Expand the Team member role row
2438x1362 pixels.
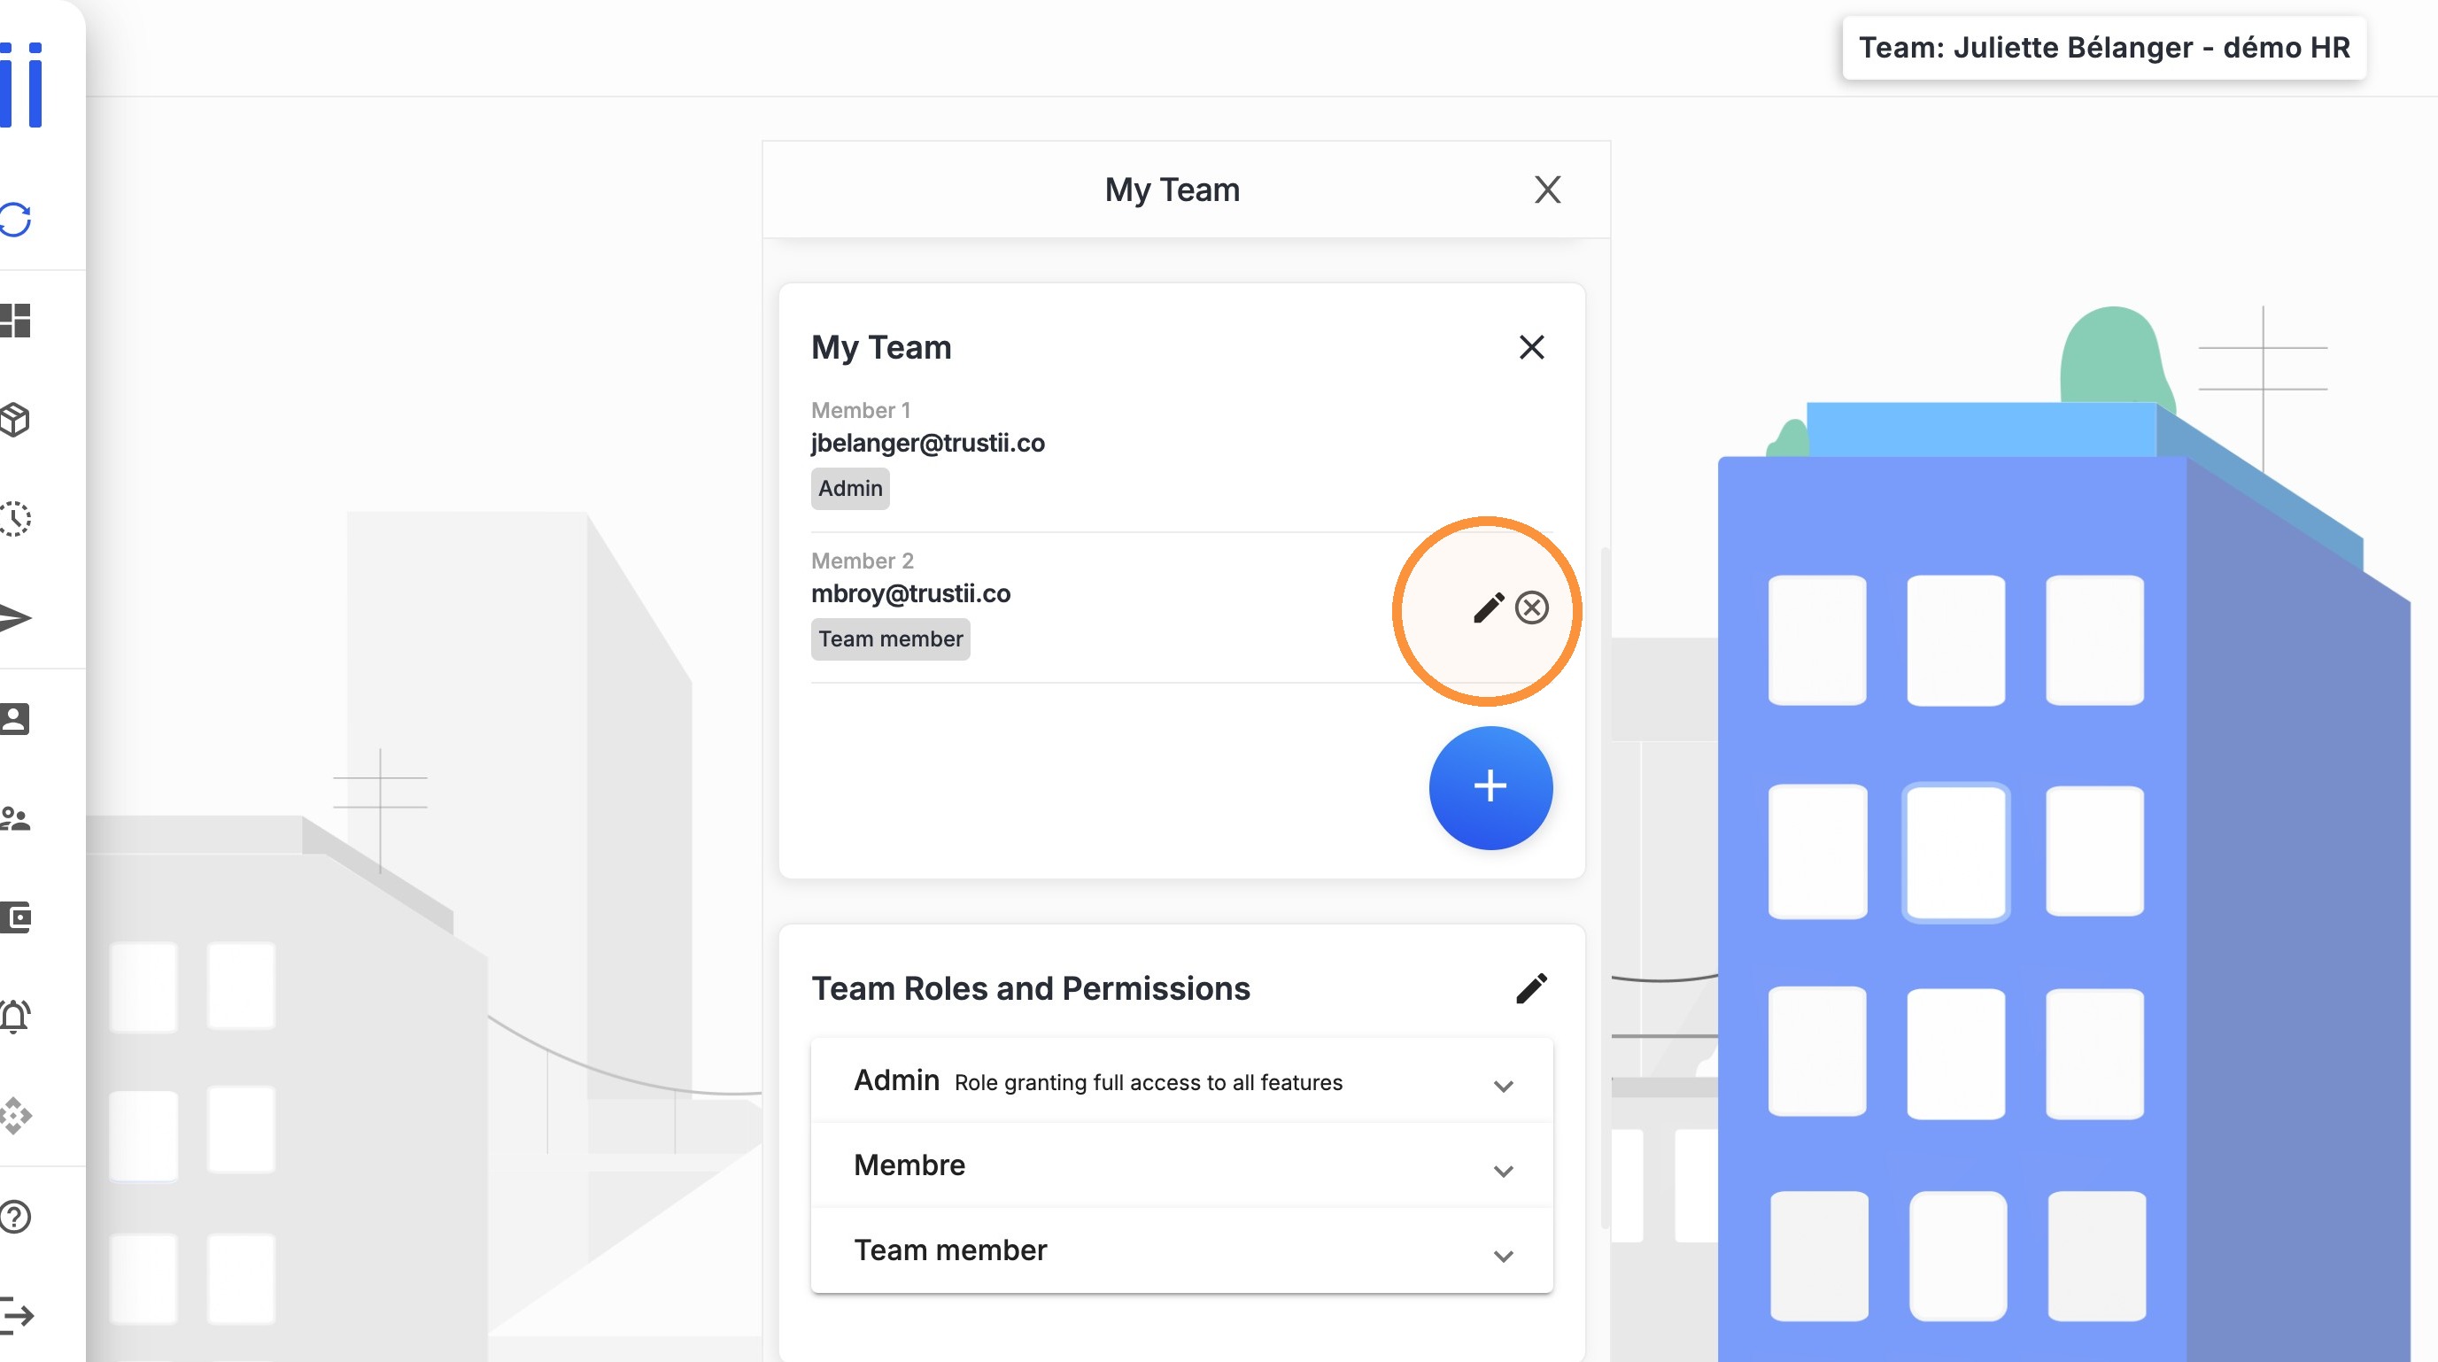[x=1181, y=1250]
